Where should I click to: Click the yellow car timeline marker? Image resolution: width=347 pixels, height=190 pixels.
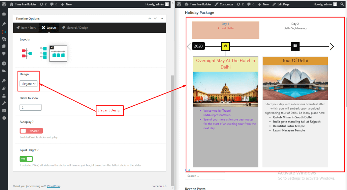pyautogui.click(x=225, y=46)
